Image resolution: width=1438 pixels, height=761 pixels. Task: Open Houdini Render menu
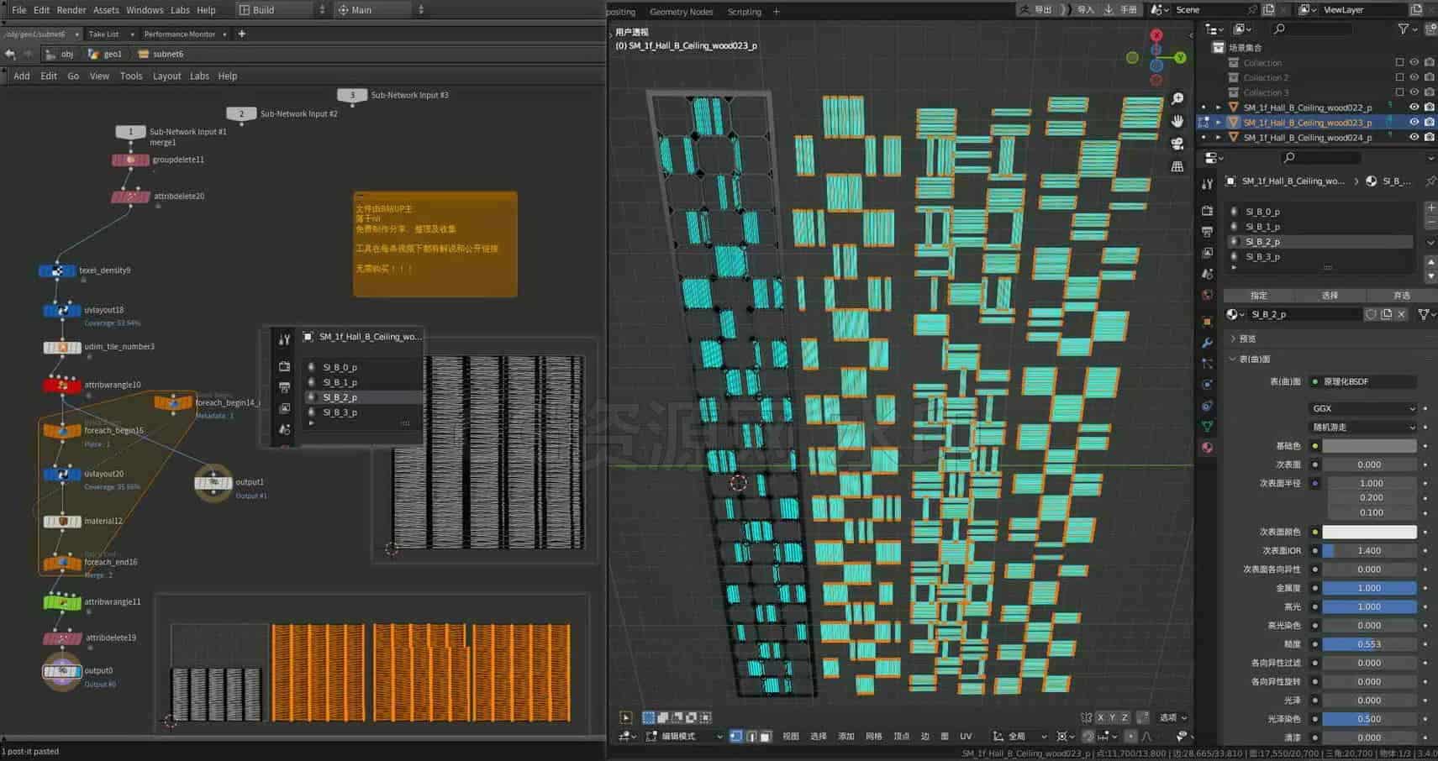71,10
